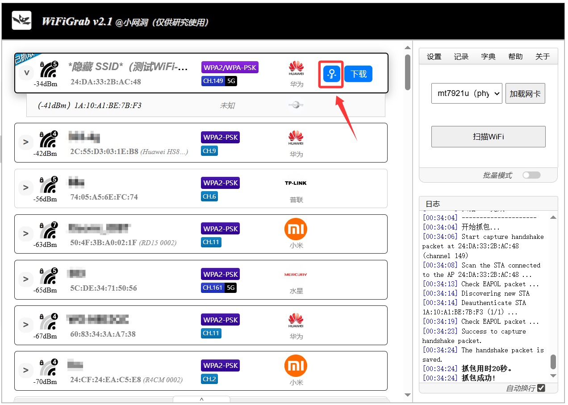
Task: Click MAC address 24:DA:33:2B:AC:48
Action: (x=106, y=82)
